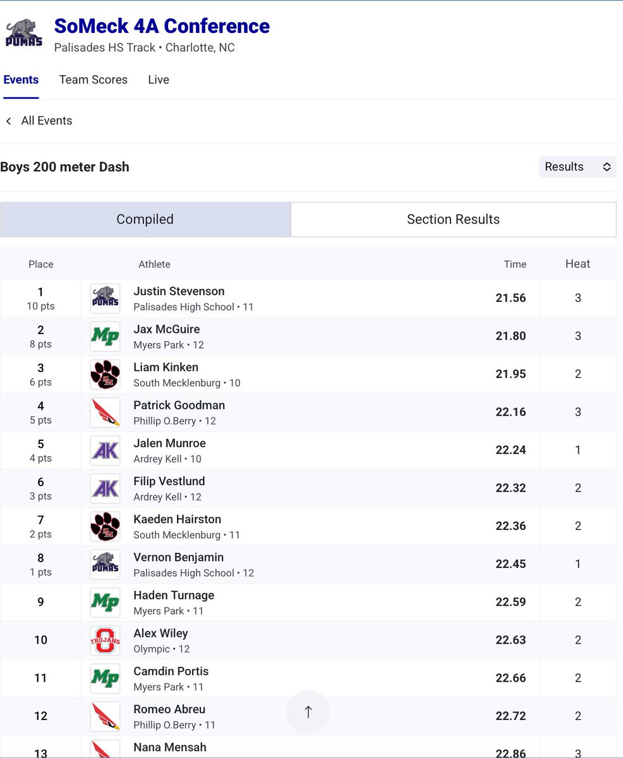Click the winning time 21.56

[x=511, y=298]
